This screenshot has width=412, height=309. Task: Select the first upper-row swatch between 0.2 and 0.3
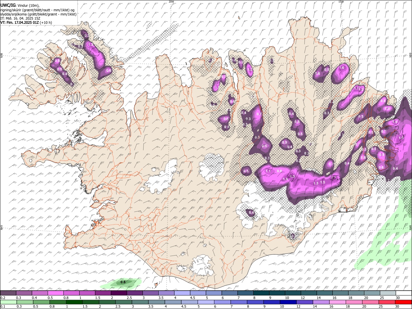(x=8, y=293)
